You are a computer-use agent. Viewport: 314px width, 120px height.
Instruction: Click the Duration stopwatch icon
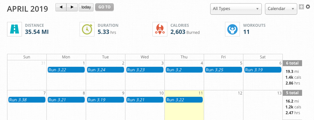pyautogui.click(x=87, y=29)
